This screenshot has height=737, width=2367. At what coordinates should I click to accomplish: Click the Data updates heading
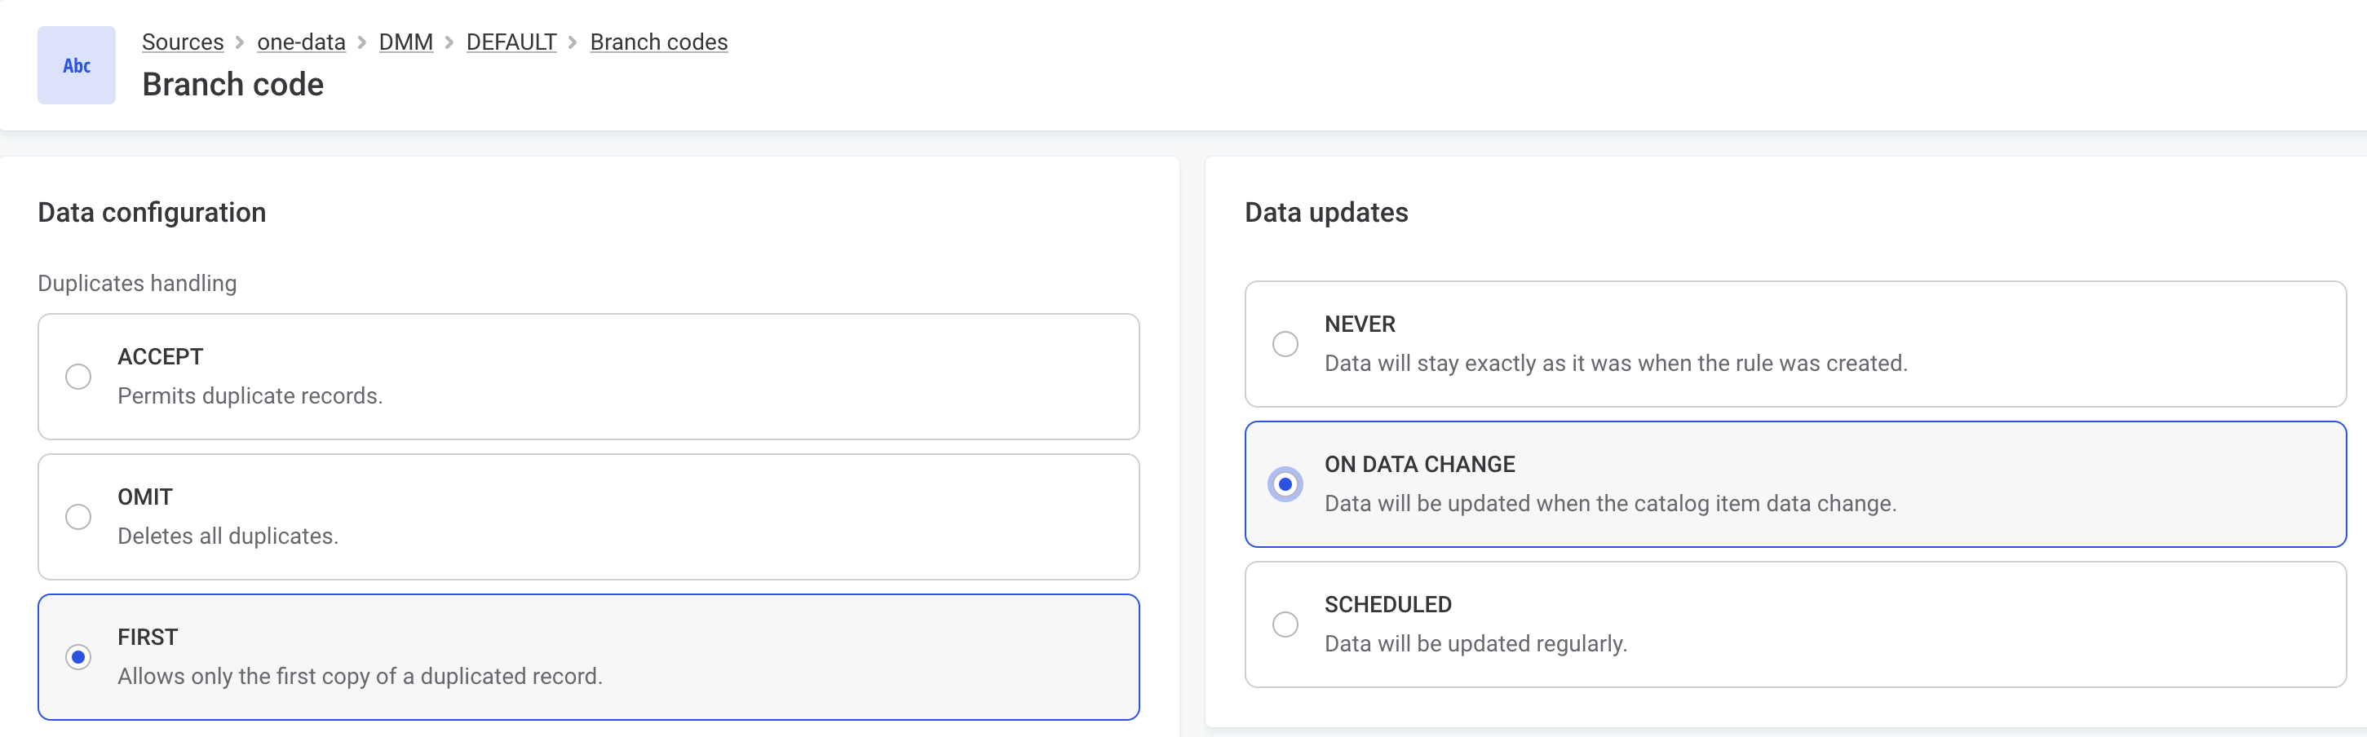[x=1326, y=212]
